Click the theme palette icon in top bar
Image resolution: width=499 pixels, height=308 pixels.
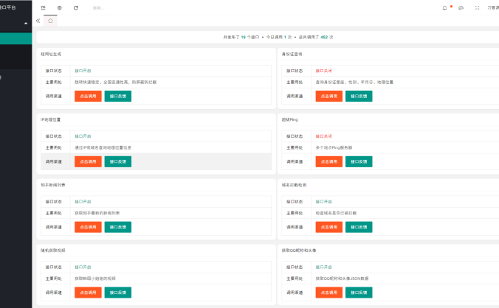(461, 7)
